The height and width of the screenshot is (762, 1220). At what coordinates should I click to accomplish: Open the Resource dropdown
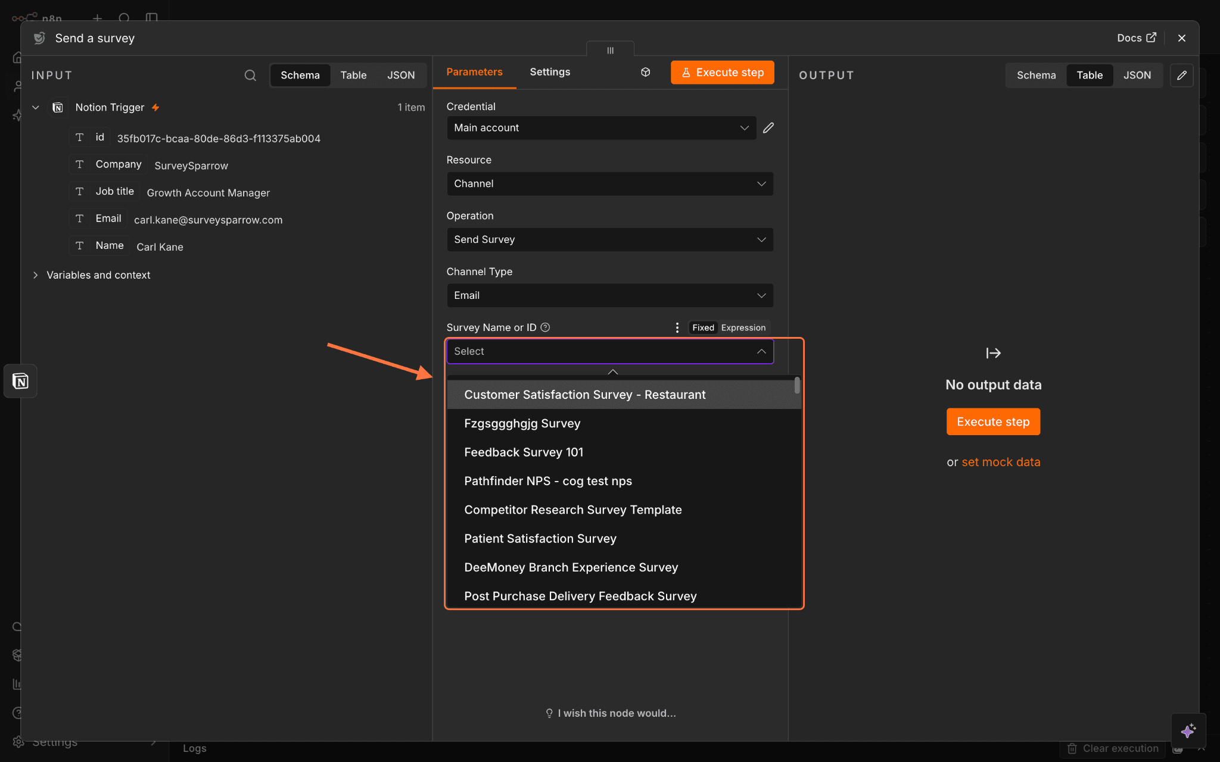pos(610,184)
